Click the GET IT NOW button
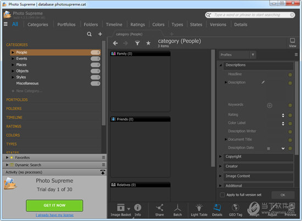Viewport: 302px width, 221px height. 54,206
